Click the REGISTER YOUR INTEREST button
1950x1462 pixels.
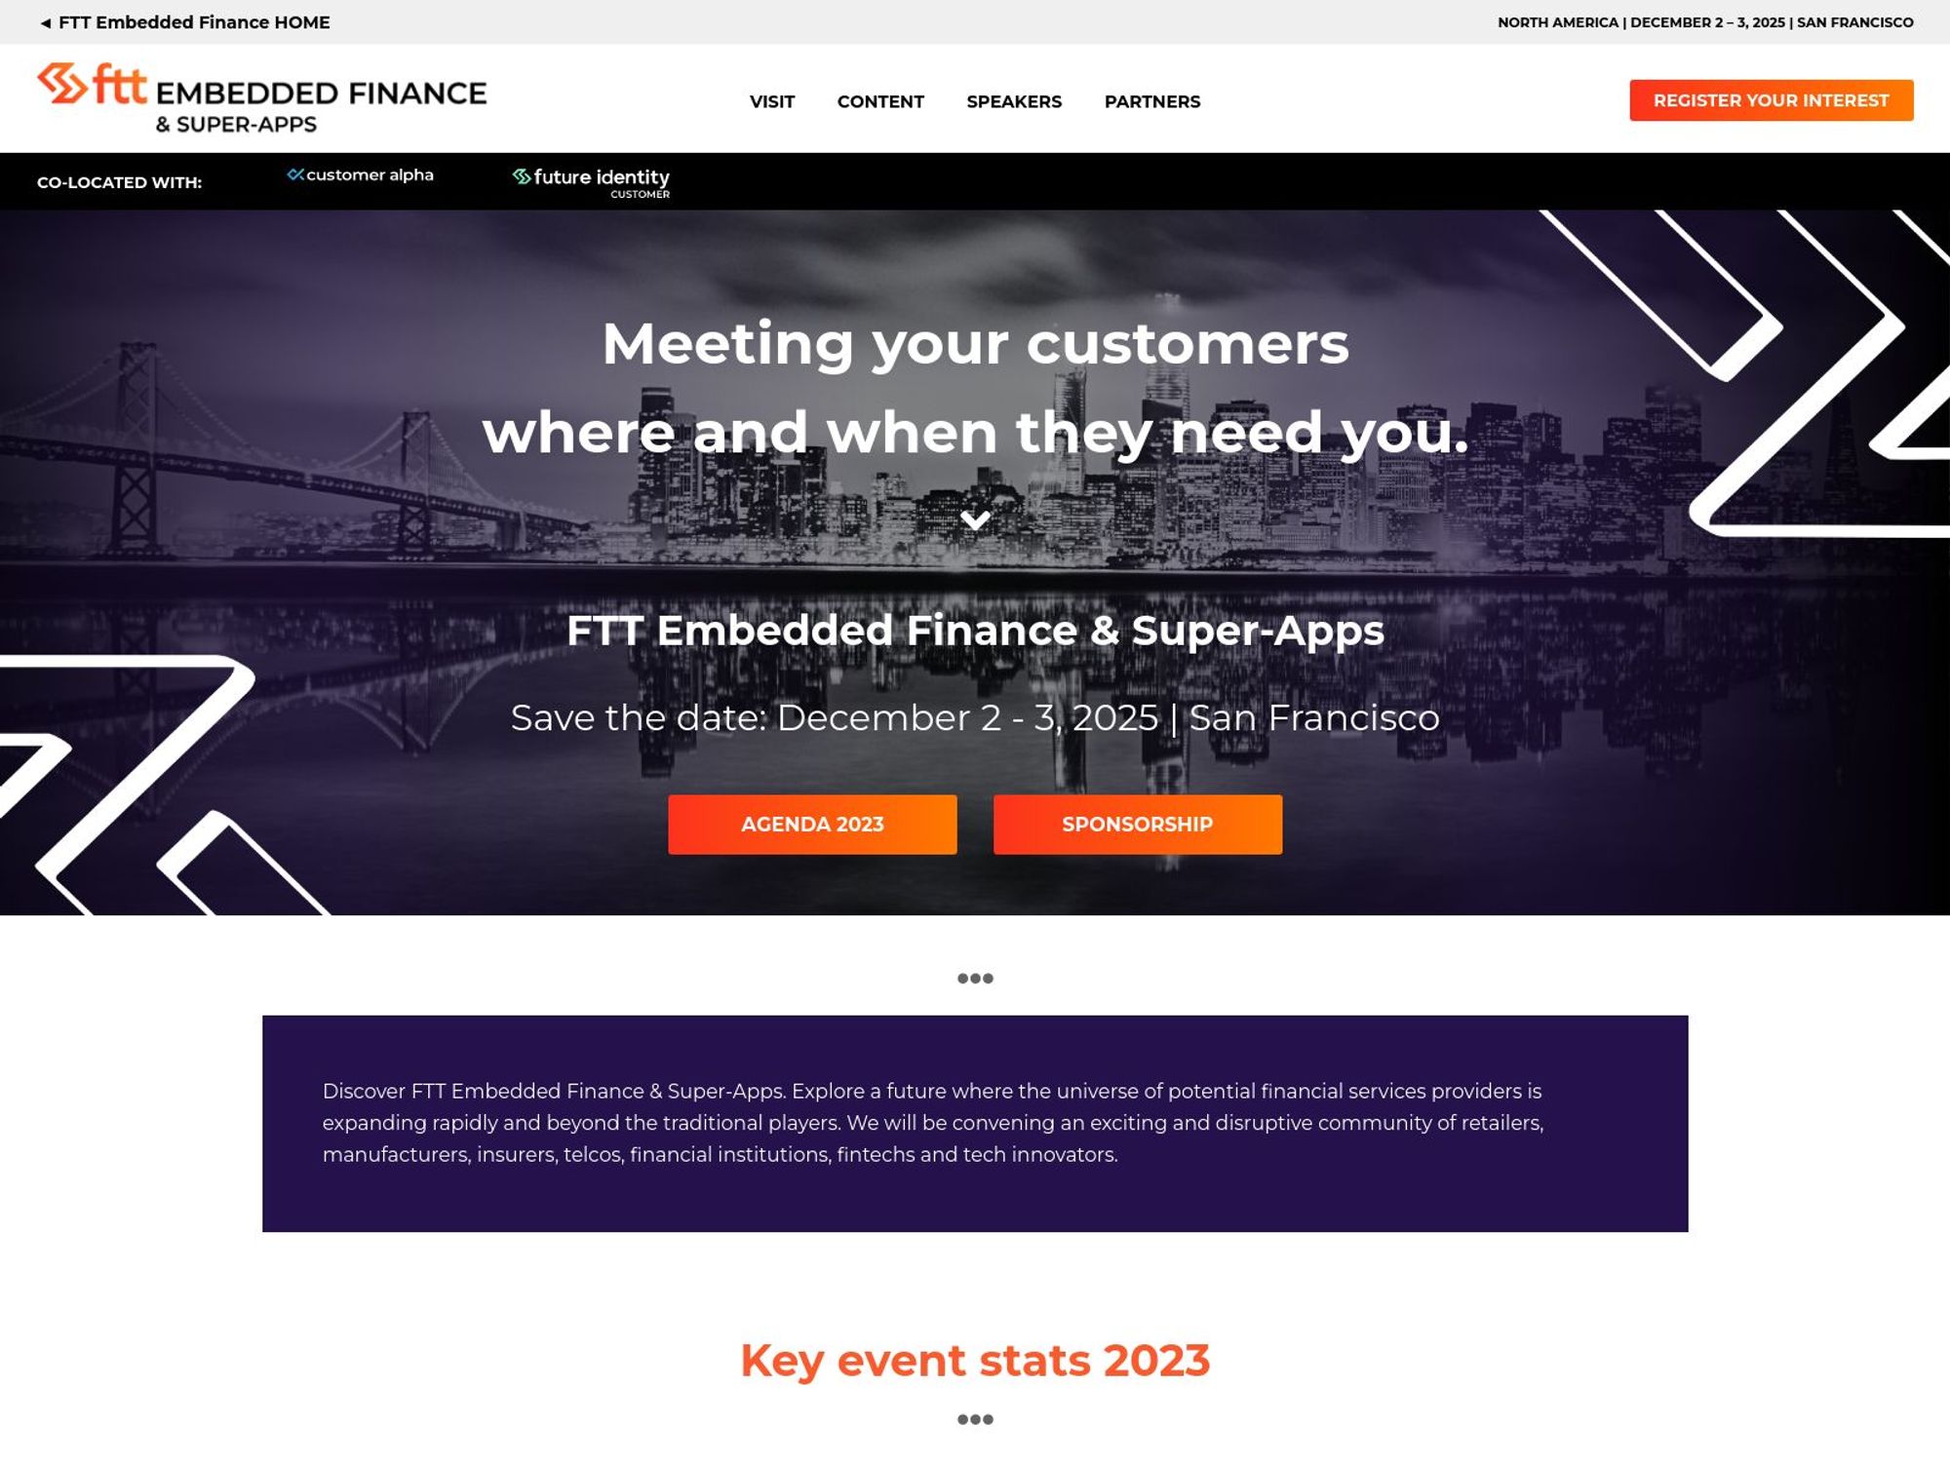[x=1771, y=99]
